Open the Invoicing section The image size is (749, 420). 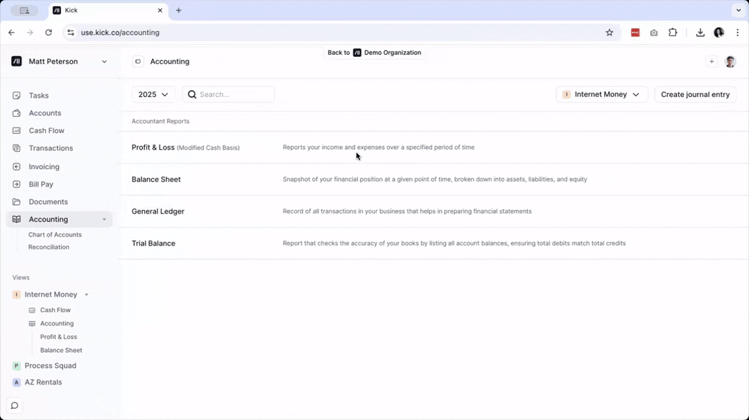pos(44,167)
